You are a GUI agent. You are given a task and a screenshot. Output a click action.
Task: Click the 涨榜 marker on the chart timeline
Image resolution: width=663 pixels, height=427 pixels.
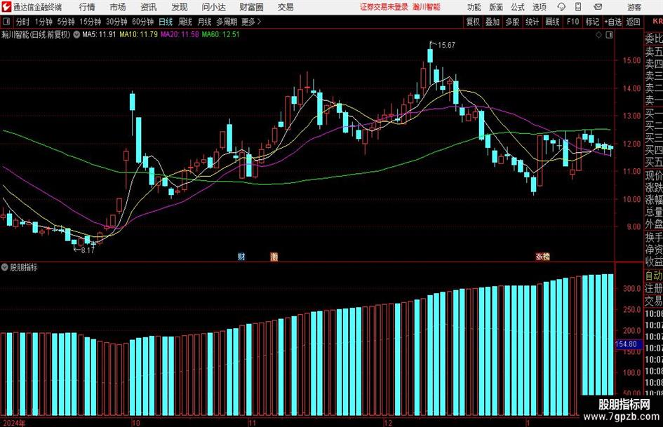pyautogui.click(x=542, y=256)
